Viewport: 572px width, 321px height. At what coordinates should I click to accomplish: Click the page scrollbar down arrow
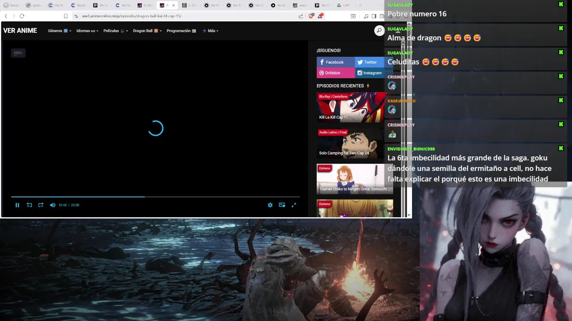click(409, 215)
